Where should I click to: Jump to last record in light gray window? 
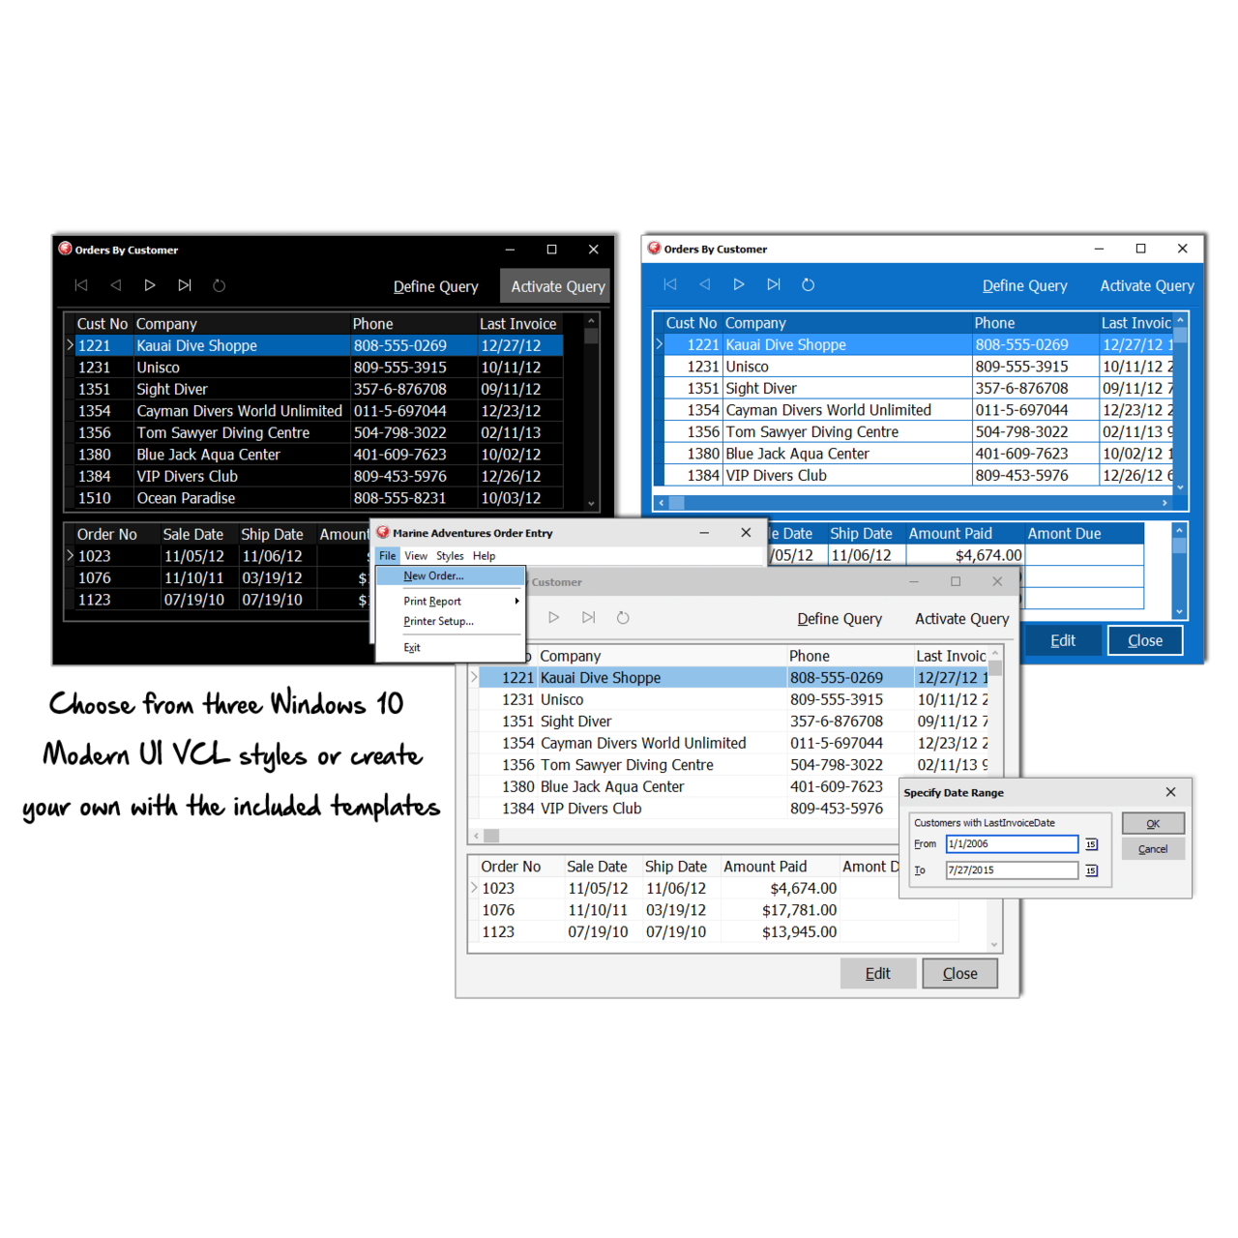(588, 617)
